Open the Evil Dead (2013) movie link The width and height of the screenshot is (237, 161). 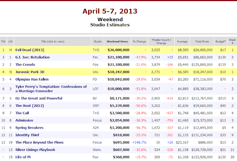(x=30, y=50)
